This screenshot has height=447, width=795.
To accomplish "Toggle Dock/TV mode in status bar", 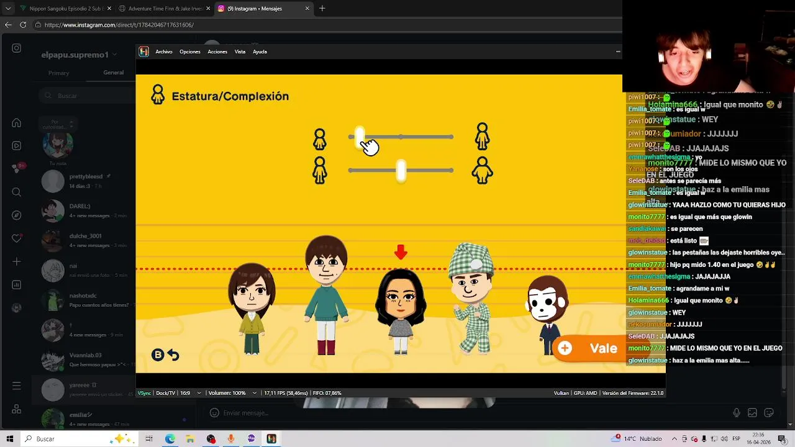I will 165,393.
